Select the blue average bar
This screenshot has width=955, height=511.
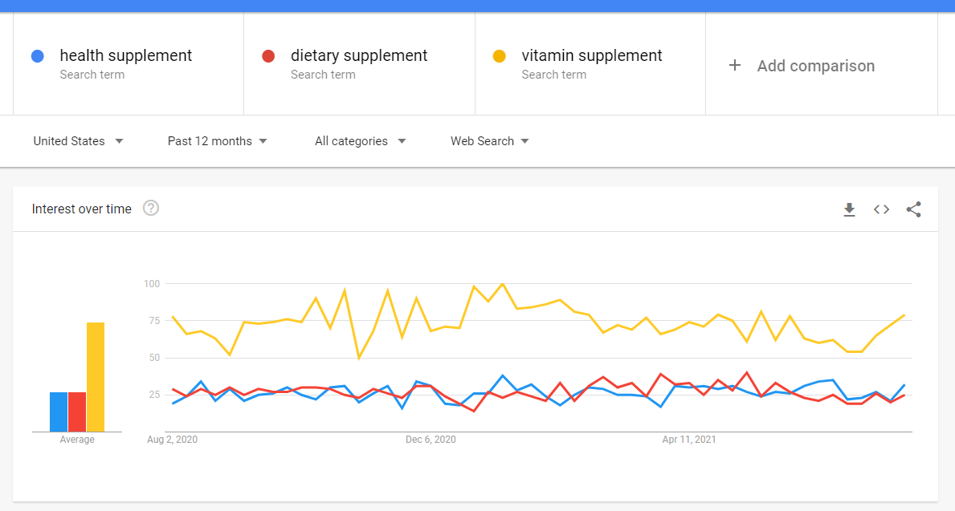point(59,412)
